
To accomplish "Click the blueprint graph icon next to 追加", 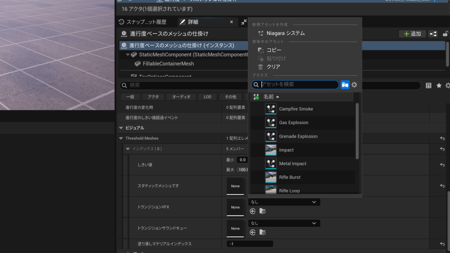I will (433, 34).
